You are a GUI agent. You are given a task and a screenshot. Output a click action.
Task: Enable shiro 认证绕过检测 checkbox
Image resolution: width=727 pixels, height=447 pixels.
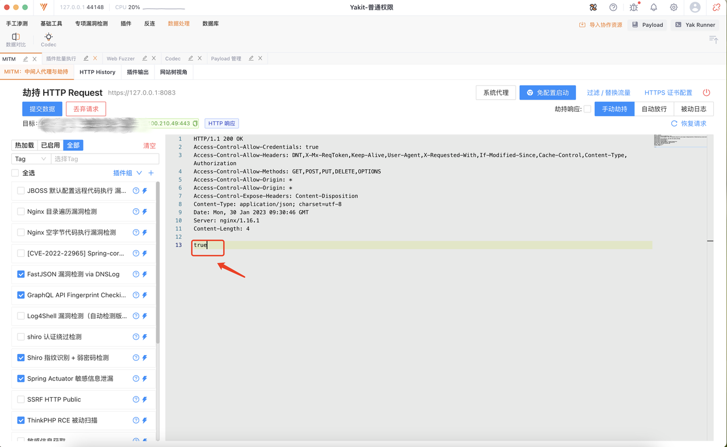click(21, 337)
